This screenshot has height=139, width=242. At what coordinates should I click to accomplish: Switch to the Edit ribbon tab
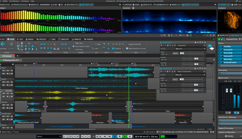coord(20,39)
